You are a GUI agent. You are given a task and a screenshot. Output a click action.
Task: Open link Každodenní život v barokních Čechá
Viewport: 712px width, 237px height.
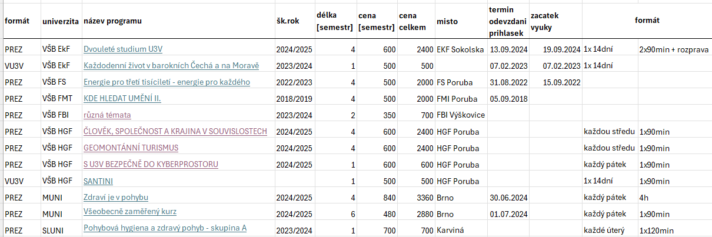click(x=171, y=66)
